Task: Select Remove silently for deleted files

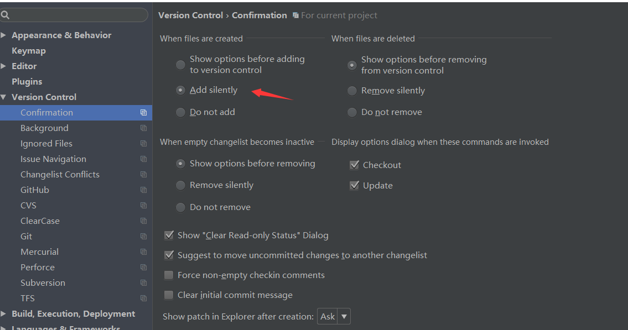Action: [352, 91]
